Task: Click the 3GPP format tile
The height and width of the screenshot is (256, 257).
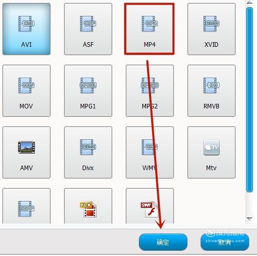Action: click(x=27, y=206)
